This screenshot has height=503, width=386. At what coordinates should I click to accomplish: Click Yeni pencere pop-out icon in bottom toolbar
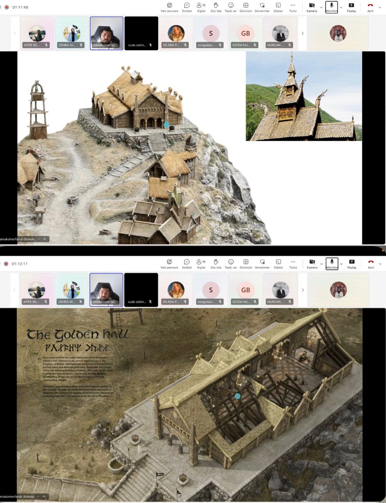tap(169, 263)
